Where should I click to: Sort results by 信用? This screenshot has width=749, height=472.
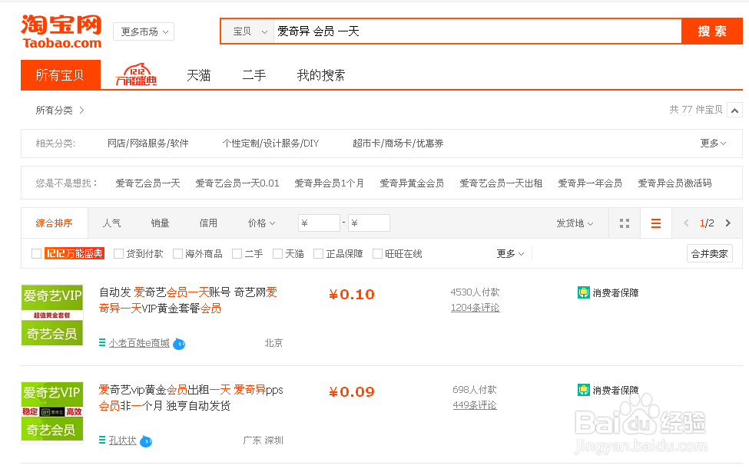point(208,223)
